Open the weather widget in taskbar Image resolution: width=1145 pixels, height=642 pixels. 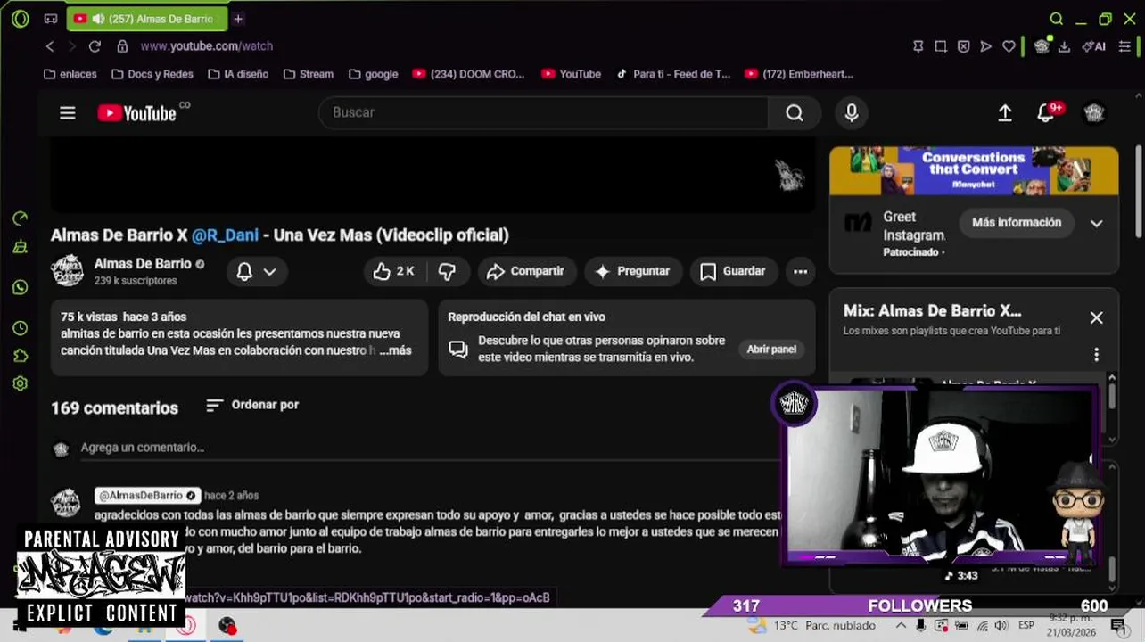click(x=813, y=626)
